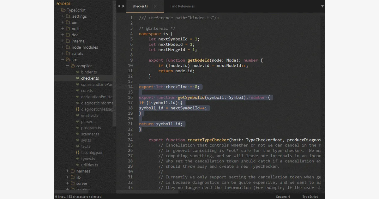Open parser.ts file

click(x=89, y=122)
